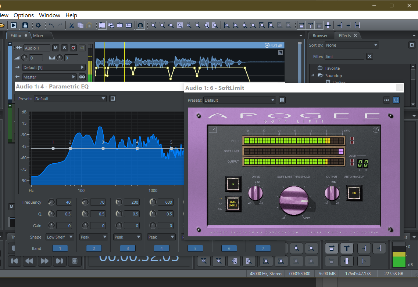Toggle the magnet snapping icon in toolbar
Image resolution: width=418 pixels, height=287 pixels.
click(140, 25)
